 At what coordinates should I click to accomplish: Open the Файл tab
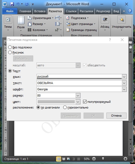coord(10,11)
